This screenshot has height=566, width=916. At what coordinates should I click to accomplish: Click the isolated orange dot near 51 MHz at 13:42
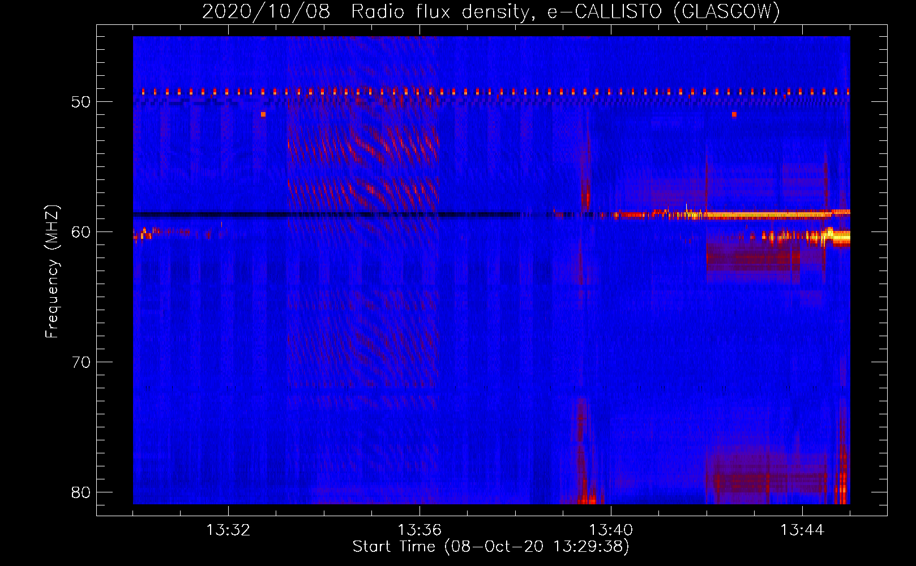pyautogui.click(x=734, y=114)
